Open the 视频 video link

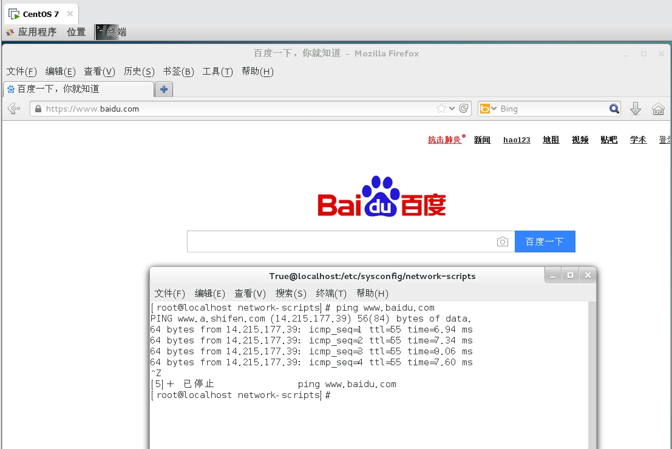(x=580, y=140)
